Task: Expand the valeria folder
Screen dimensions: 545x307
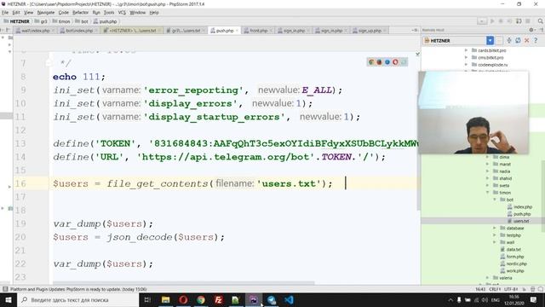Action: coord(487,278)
